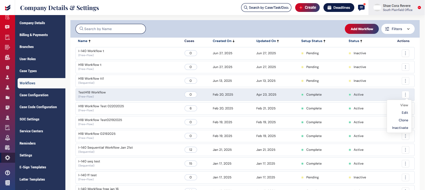425x190 pixels.
Task: Click the help question mark icon
Action: coord(7,173)
